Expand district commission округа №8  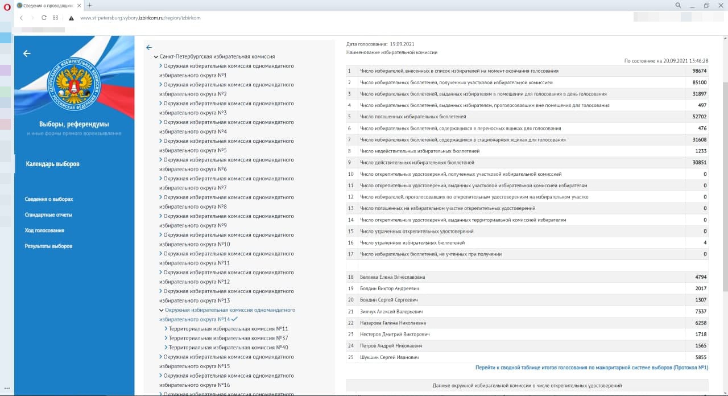[x=161, y=197]
